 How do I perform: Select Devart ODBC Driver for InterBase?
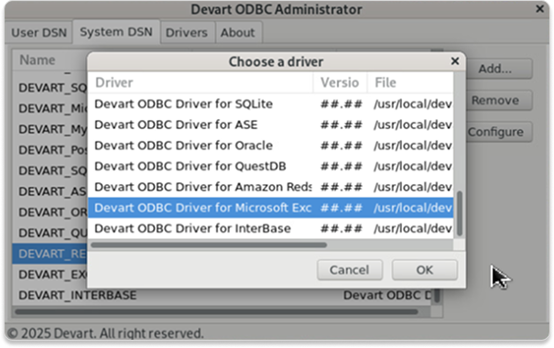[271, 229]
